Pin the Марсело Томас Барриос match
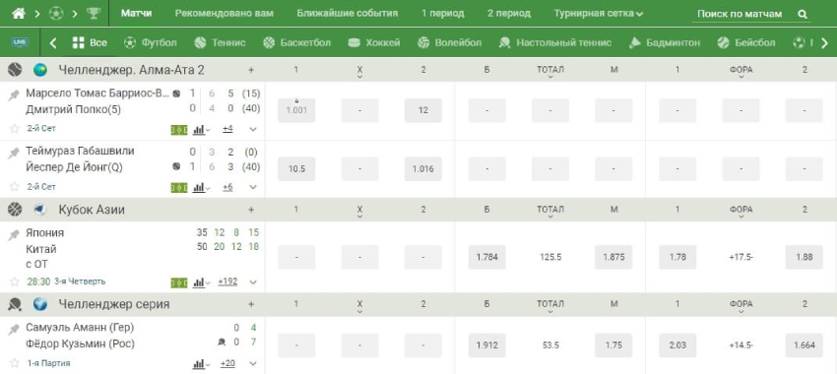The width and height of the screenshot is (837, 374). click(14, 95)
